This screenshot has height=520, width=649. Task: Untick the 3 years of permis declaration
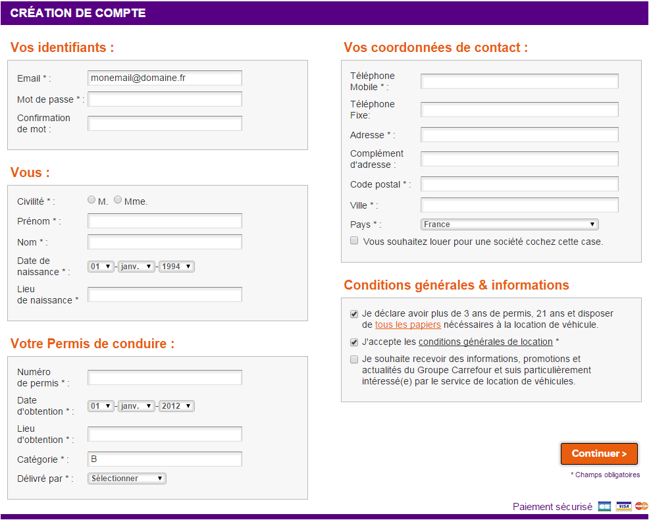(x=355, y=314)
